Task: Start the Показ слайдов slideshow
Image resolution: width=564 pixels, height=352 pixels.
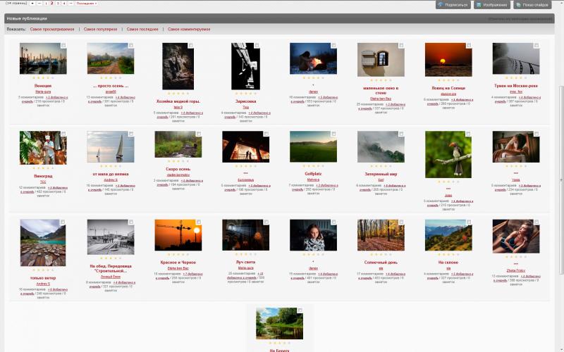Action: (532, 5)
